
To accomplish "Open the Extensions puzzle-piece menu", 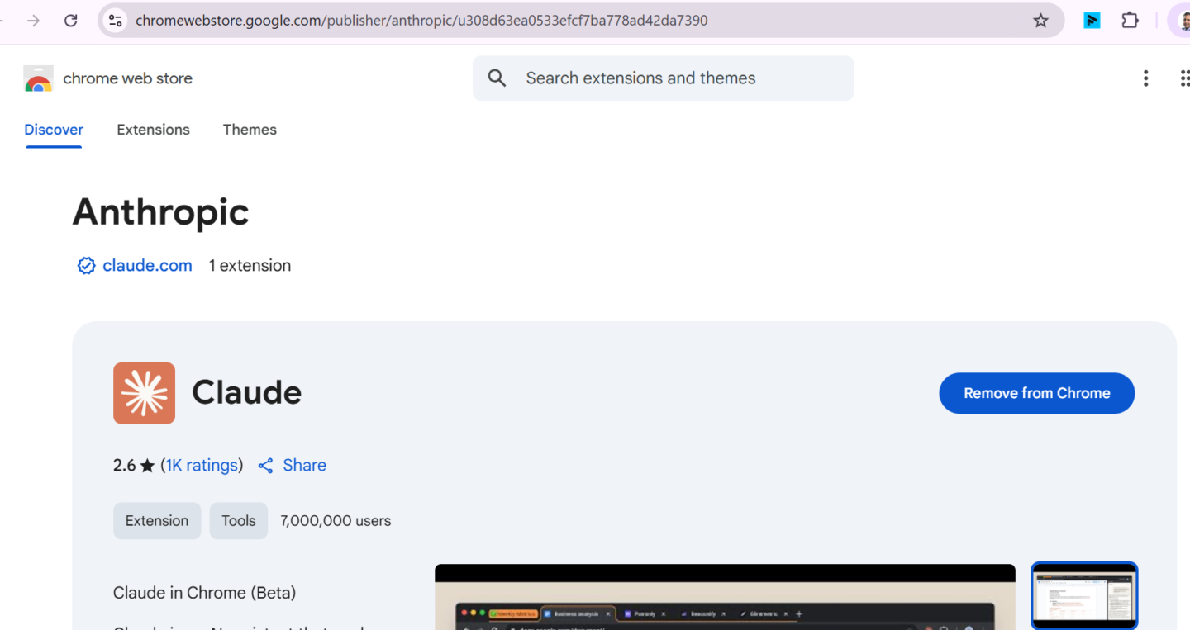I will 1130,21.
